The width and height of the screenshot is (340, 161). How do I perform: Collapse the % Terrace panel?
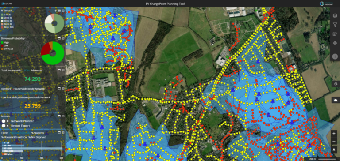point(59,11)
